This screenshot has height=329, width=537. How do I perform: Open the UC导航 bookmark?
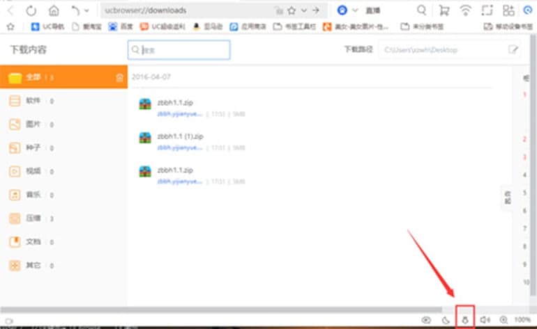click(x=47, y=26)
